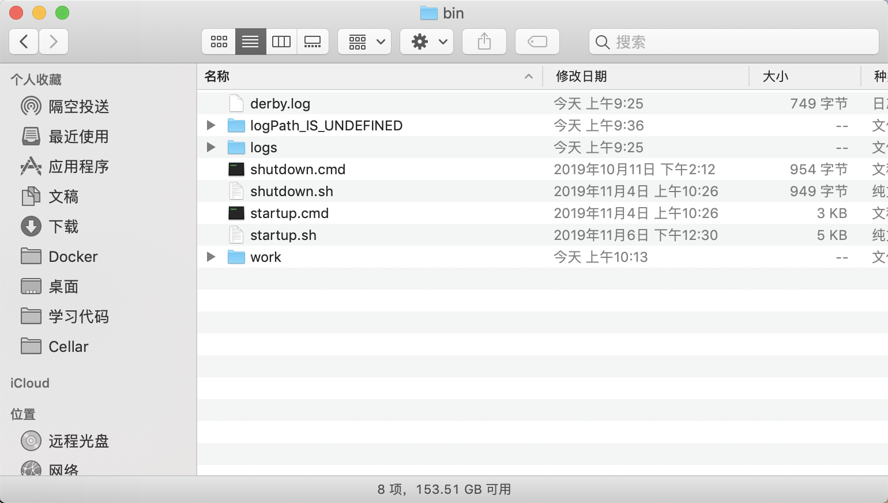888x503 pixels.
Task: Go forward with the right arrow button
Action: pos(54,42)
